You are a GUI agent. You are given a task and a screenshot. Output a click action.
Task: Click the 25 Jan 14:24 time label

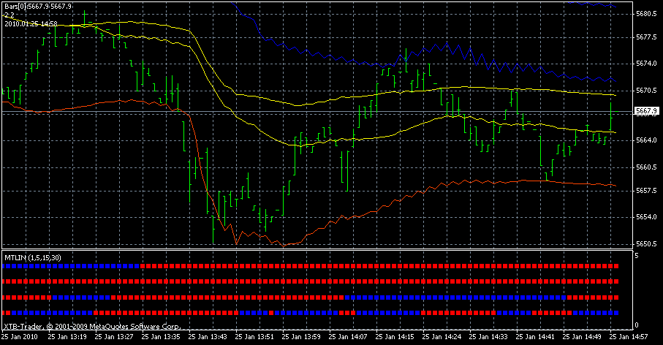pos(442,337)
